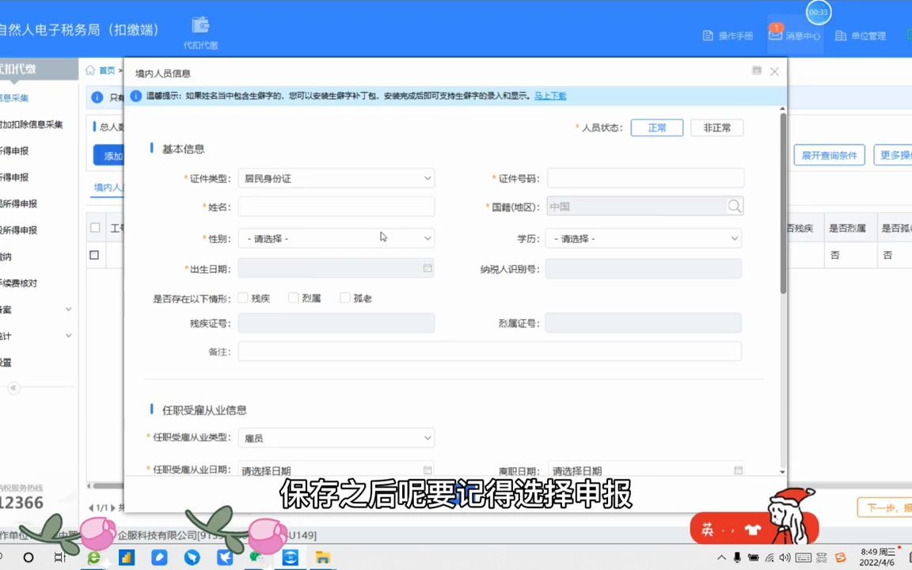Expand the 备案 sidebar section
The width and height of the screenshot is (912, 570).
pyautogui.click(x=36, y=309)
